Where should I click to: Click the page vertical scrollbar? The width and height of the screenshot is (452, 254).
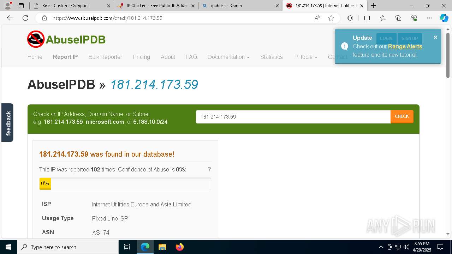coord(448,55)
